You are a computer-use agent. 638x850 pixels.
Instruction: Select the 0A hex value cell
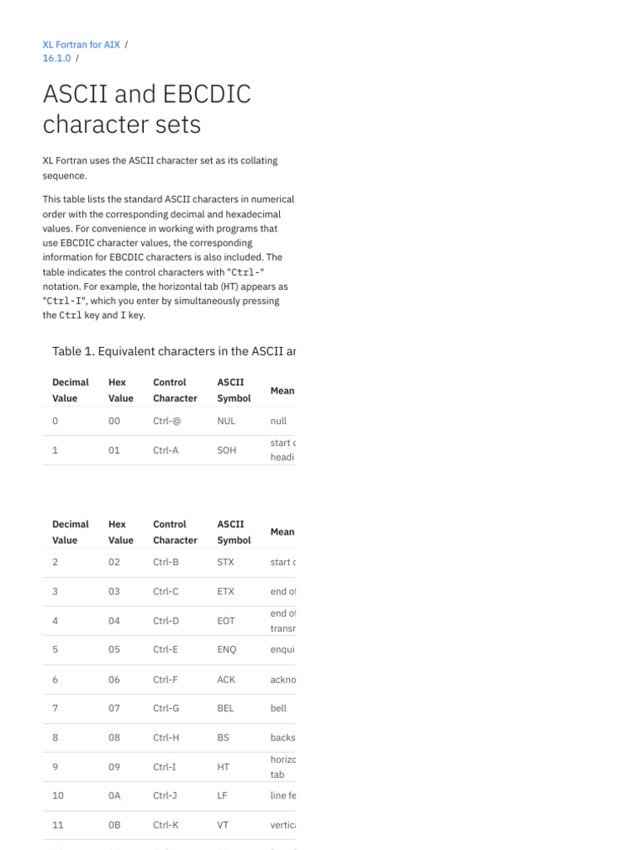tap(115, 795)
